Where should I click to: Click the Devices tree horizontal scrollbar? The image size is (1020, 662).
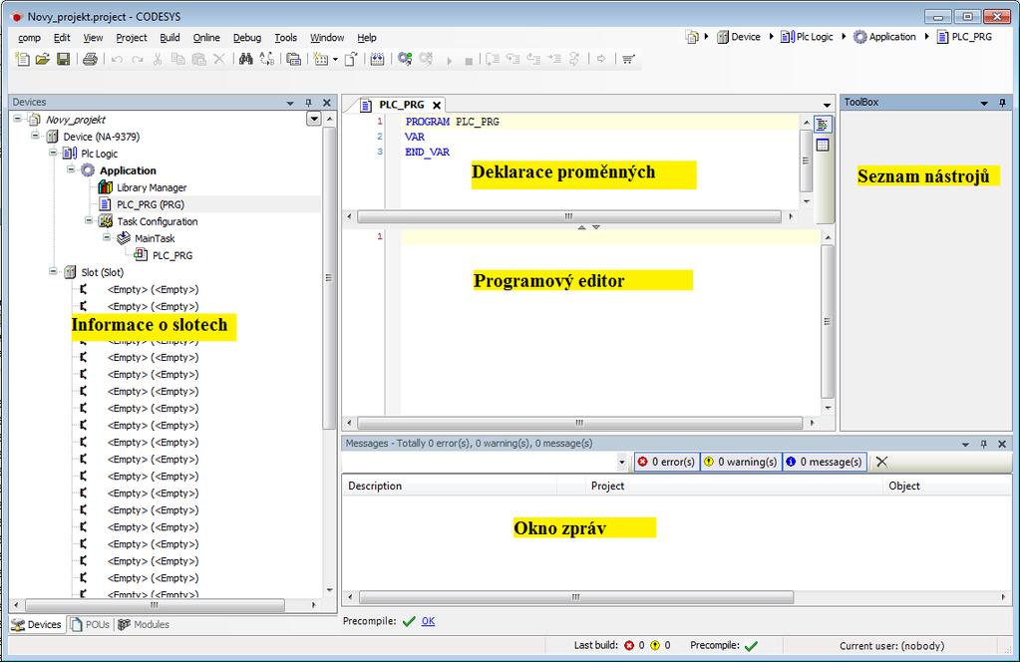click(155, 605)
